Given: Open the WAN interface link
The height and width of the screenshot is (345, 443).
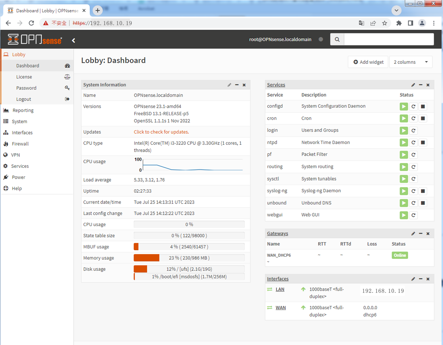Looking at the screenshot, I should 281,308.
